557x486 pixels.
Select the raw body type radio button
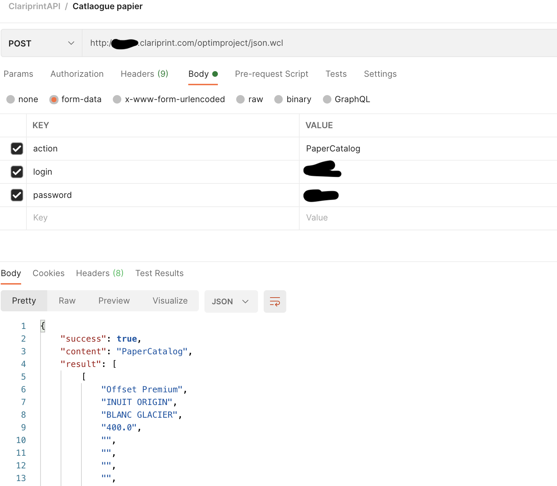(x=240, y=99)
